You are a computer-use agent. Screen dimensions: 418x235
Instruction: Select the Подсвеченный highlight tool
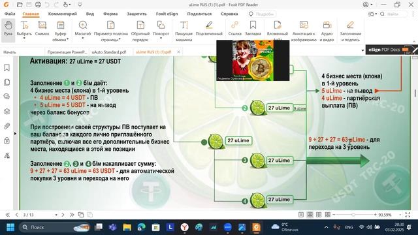(209, 28)
